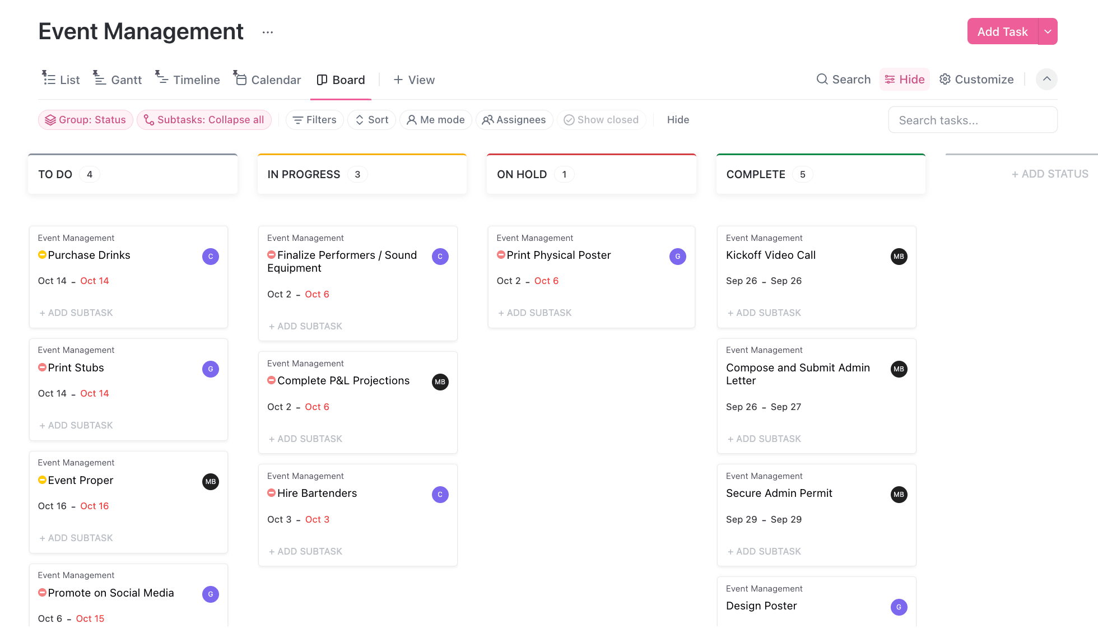Open the Assignees filter menu
Image resolution: width=1098 pixels, height=633 pixels.
[514, 119]
